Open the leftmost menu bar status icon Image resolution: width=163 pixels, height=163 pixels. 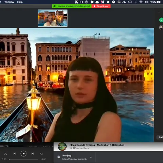[76, 2]
